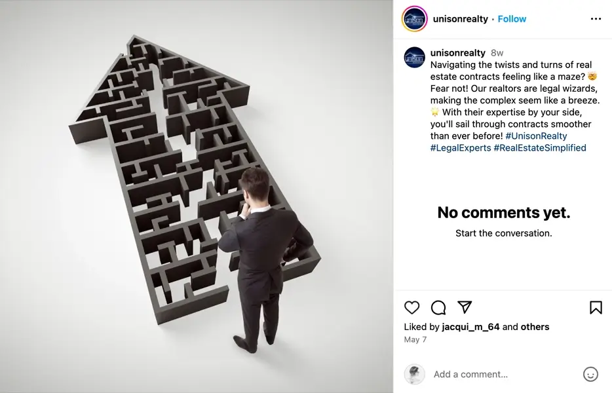Open unisonrealty username in header
This screenshot has height=393, width=612.
(x=461, y=19)
